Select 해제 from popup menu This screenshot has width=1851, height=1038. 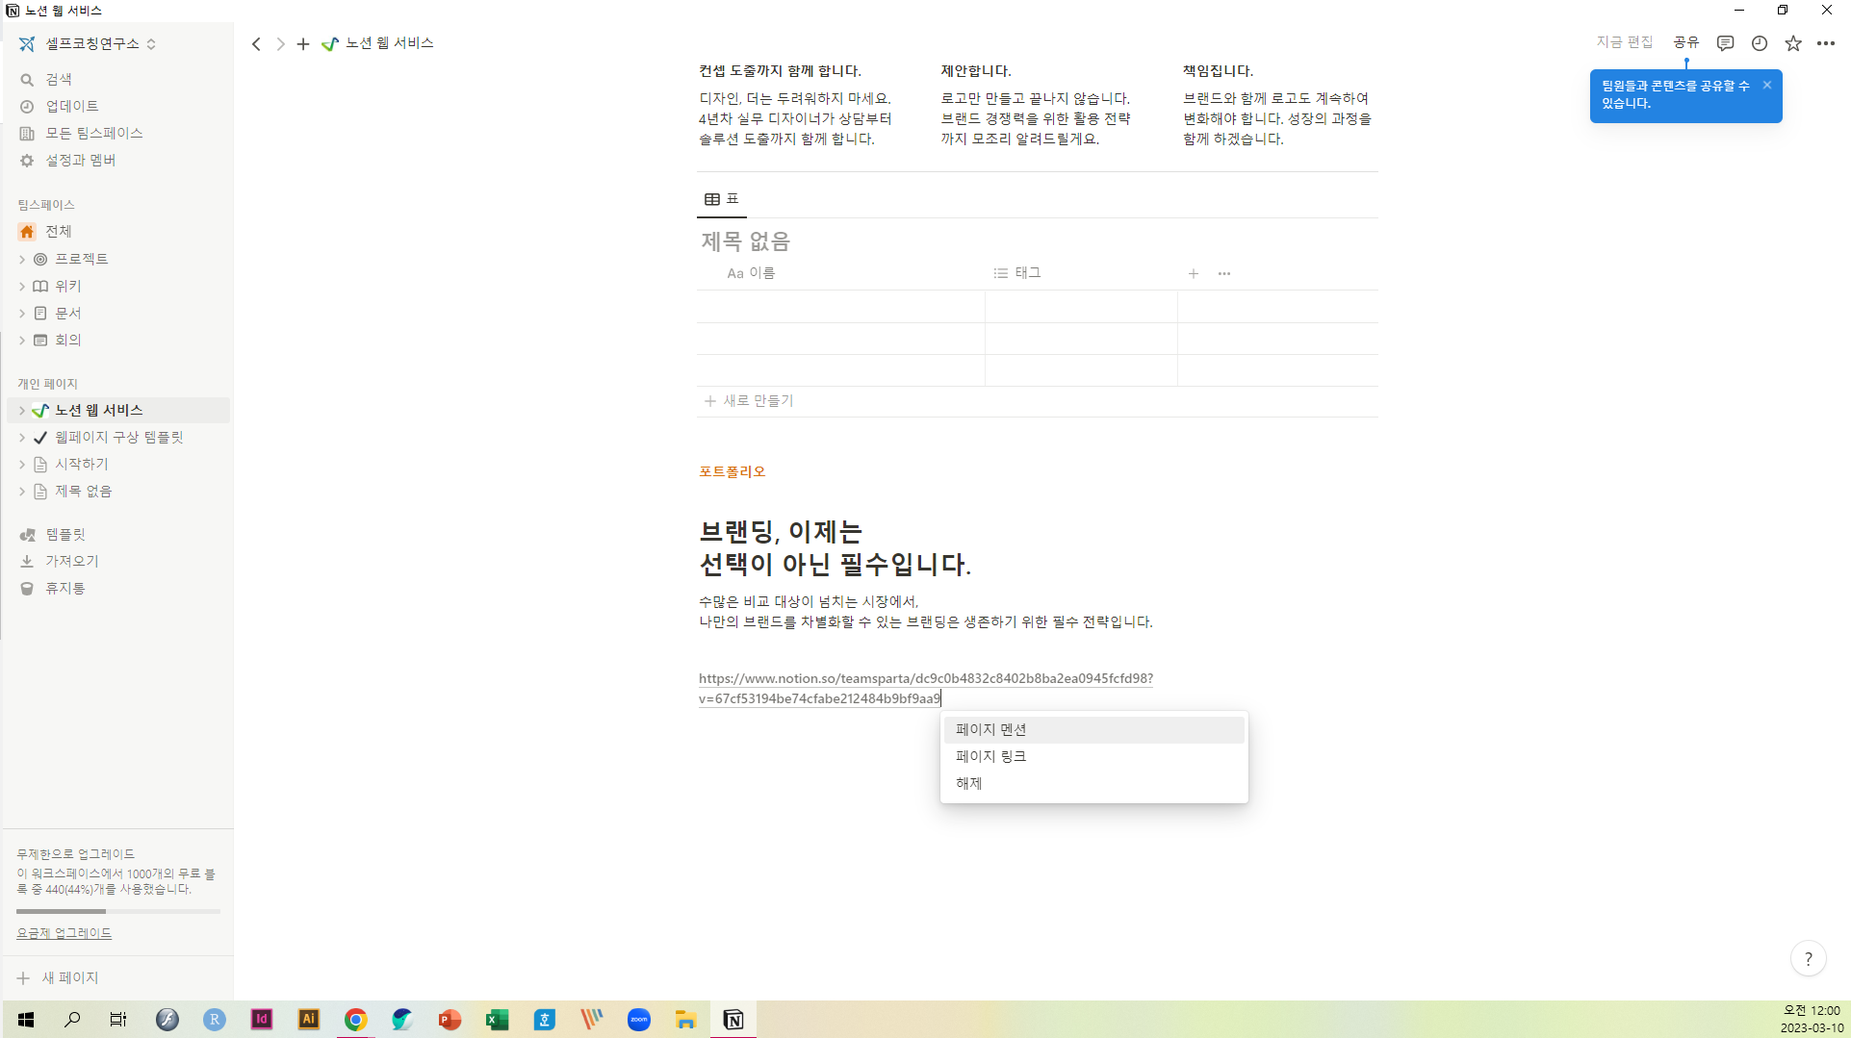click(x=1093, y=783)
